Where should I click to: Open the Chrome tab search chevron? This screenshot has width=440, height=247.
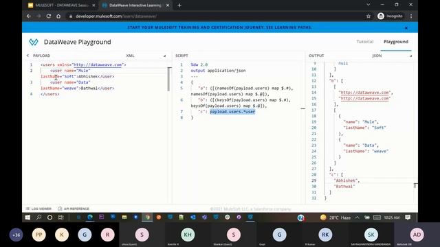(368, 5)
